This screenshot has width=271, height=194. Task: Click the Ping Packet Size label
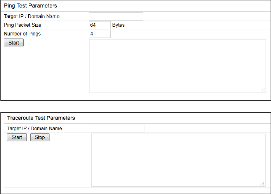(23, 25)
